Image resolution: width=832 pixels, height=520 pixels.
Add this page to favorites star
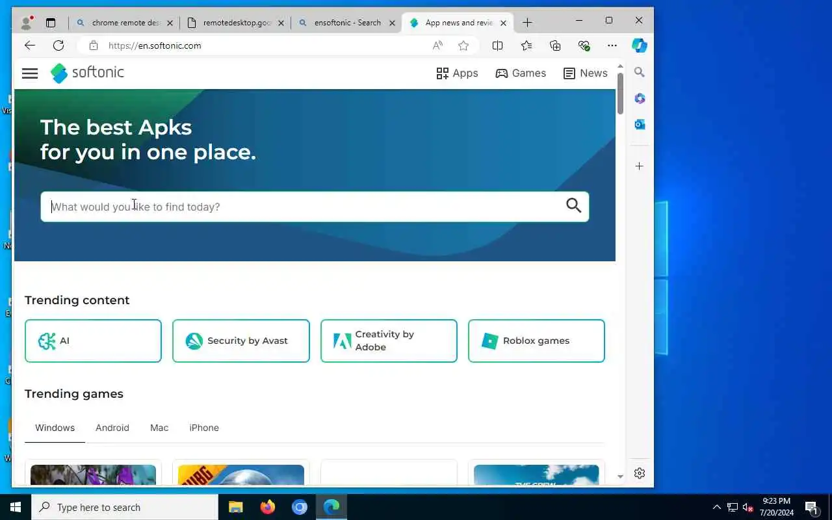coord(463,45)
